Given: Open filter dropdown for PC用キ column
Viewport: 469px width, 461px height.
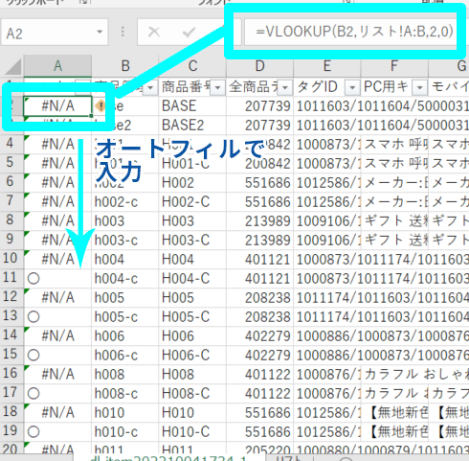Looking at the screenshot, I should (x=420, y=87).
